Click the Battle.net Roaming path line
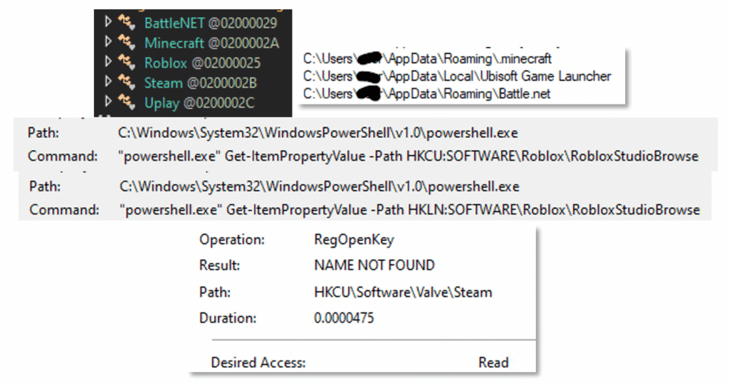This screenshot has width=729, height=384. [426, 93]
